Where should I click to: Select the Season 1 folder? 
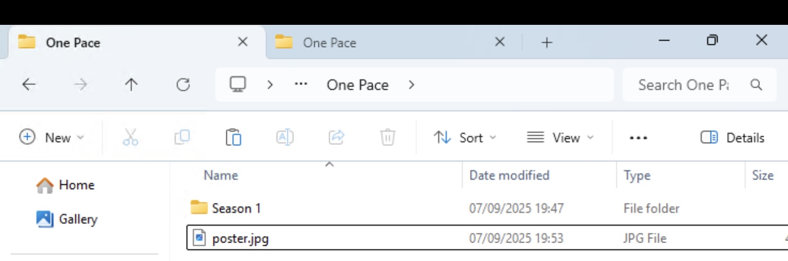click(x=236, y=208)
